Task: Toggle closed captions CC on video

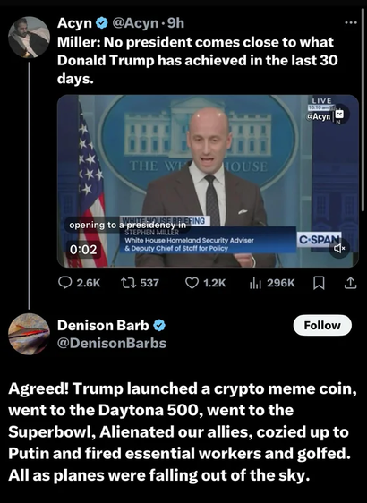Action: 338,114
